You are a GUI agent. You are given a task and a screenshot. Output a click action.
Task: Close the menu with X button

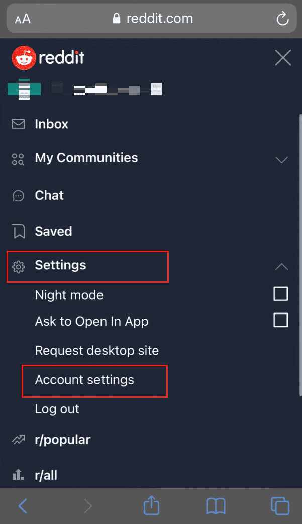point(283,58)
